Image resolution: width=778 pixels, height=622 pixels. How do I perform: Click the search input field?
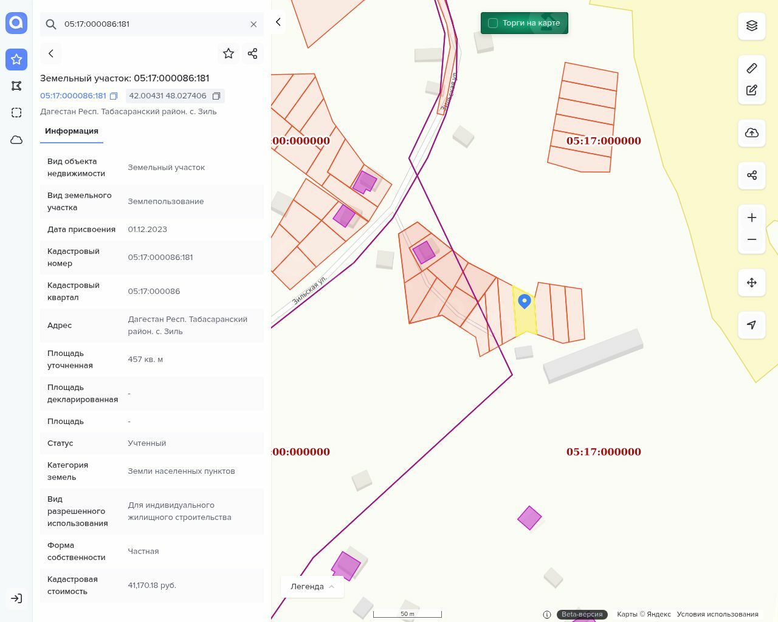152,24
